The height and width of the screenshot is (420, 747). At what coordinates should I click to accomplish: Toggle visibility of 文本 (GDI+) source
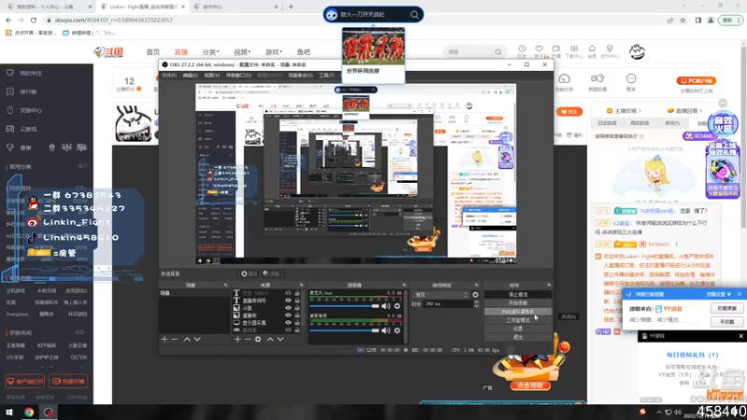288,293
